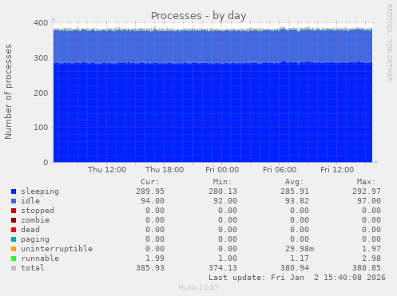Click the 'idle' legend label

pos(30,201)
